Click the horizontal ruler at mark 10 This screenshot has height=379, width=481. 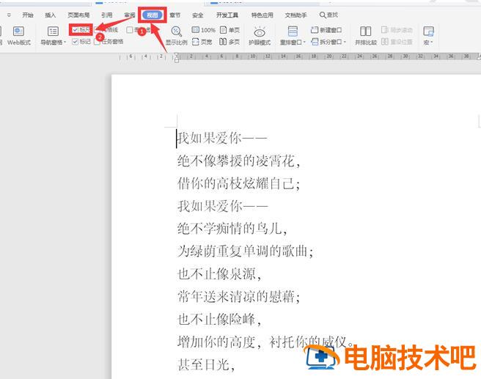[253, 56]
